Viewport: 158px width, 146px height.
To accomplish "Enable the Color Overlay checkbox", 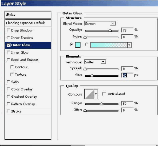I will pyautogui.click(x=8, y=89).
